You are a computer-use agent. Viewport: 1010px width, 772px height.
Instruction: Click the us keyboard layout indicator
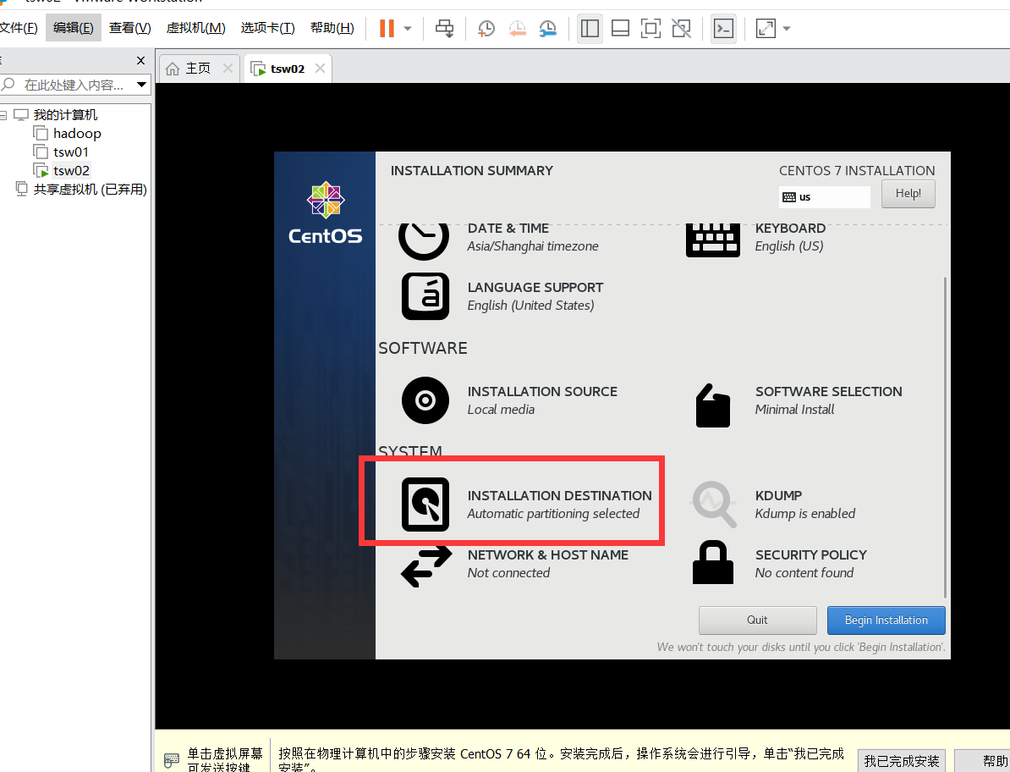tap(825, 197)
